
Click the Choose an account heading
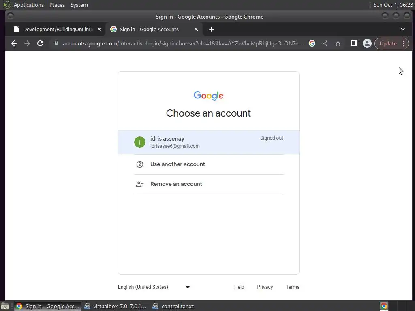click(x=209, y=113)
